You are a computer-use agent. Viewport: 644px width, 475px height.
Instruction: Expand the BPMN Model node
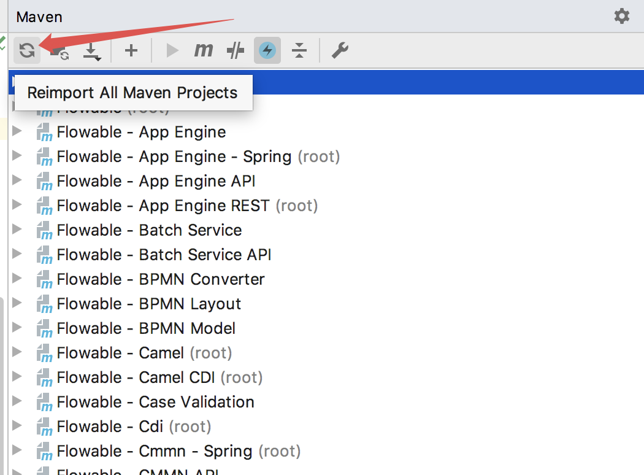(17, 328)
